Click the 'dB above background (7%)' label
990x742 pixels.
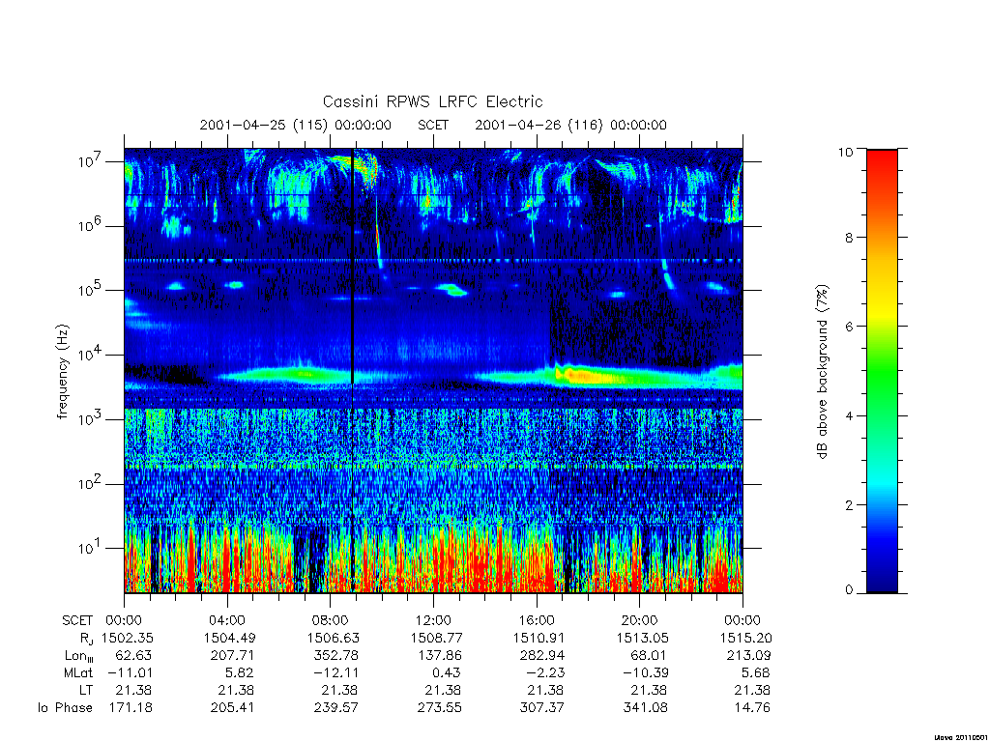(822, 372)
